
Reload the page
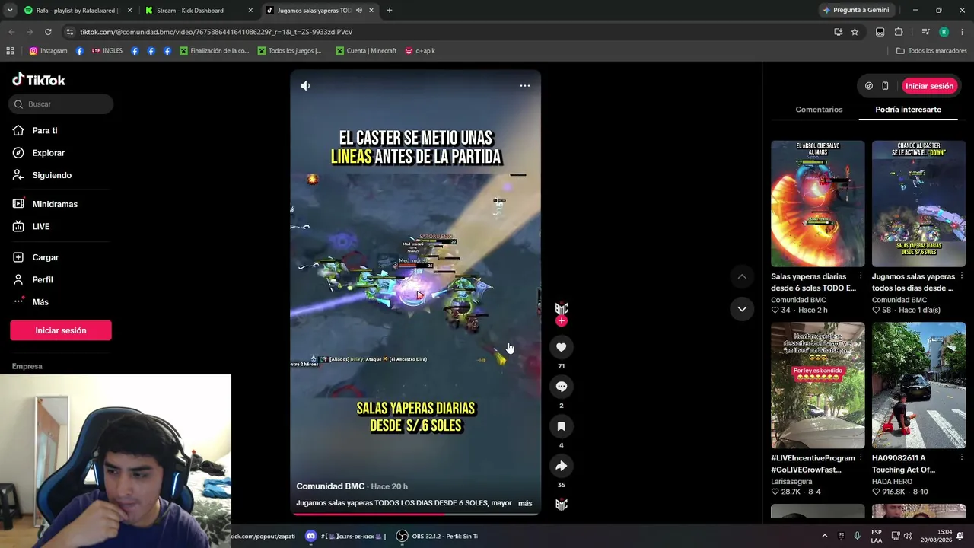click(48, 32)
